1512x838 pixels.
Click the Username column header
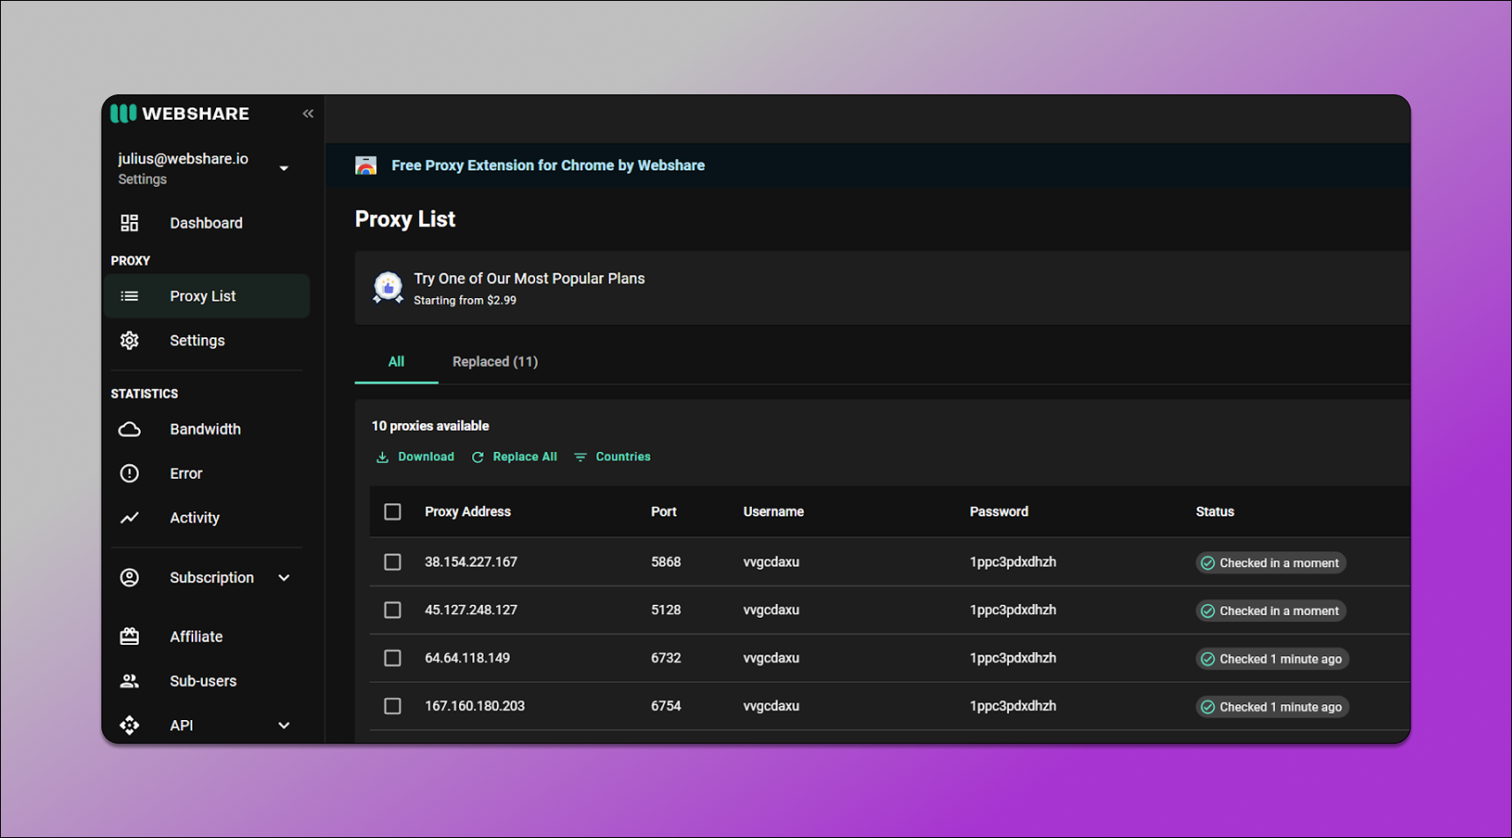point(774,512)
